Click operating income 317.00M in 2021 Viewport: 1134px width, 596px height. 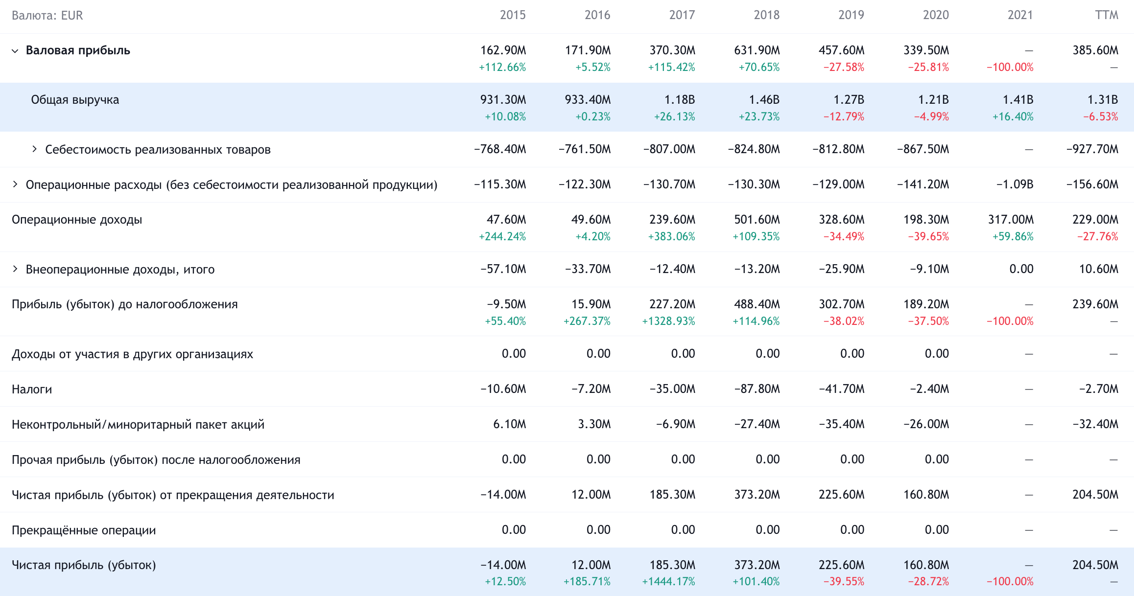click(x=1011, y=220)
